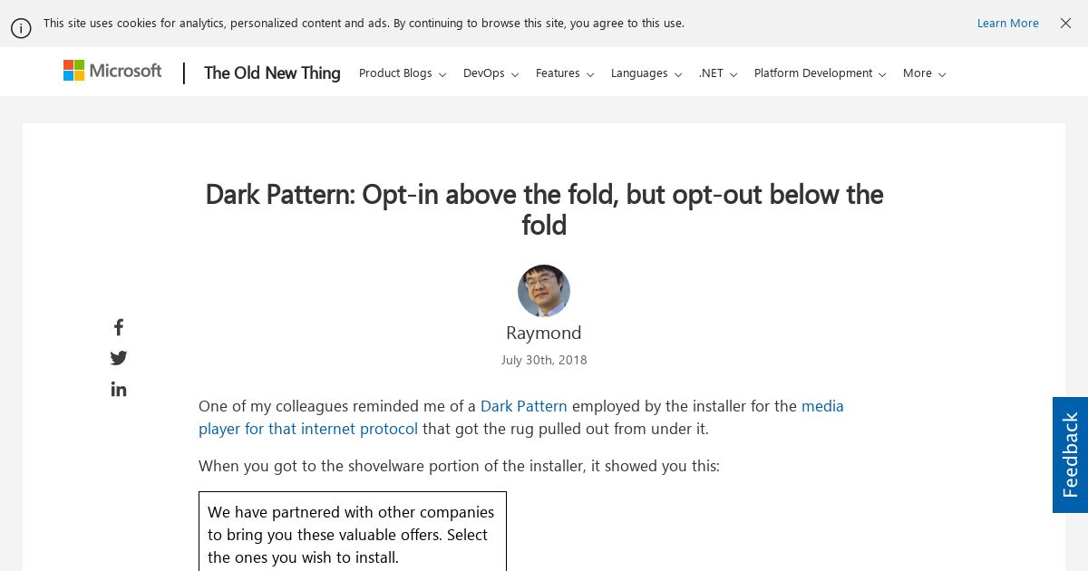Share the article on LinkedIn
Image resolution: width=1088 pixels, height=571 pixels.
(119, 389)
